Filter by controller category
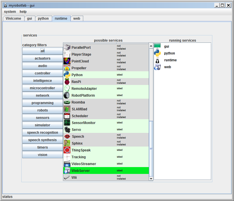Screen dimensions: 234x201 point(42,73)
